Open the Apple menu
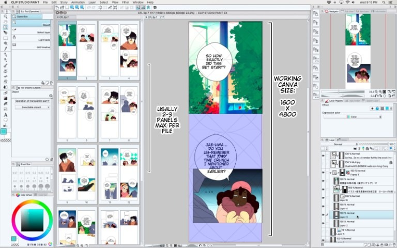This screenshot has height=248, width=397. click(5, 2)
